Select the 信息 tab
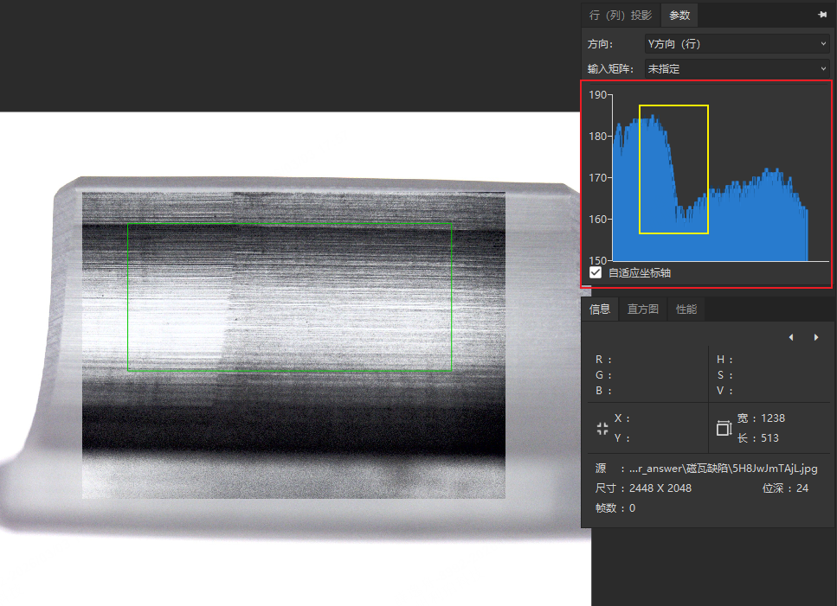837x606 pixels. 600,309
